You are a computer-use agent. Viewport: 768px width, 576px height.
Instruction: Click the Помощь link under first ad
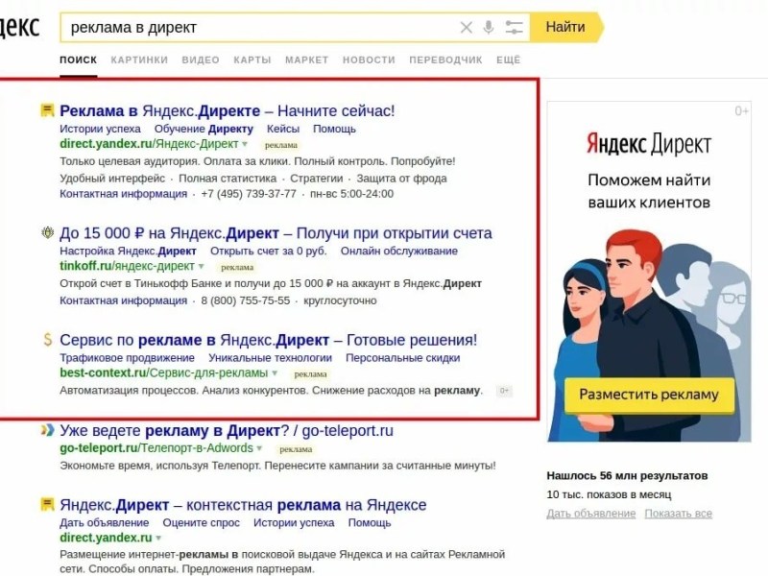point(337,128)
